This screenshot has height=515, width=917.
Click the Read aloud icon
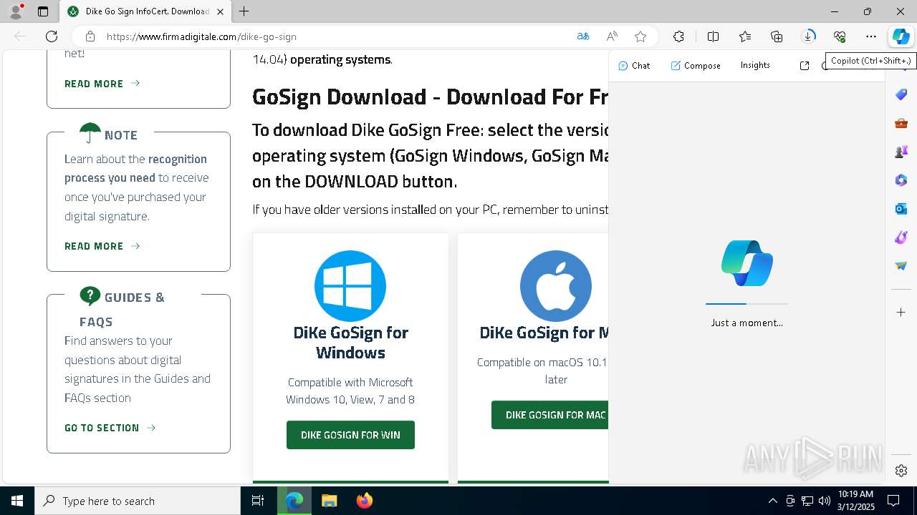(612, 36)
